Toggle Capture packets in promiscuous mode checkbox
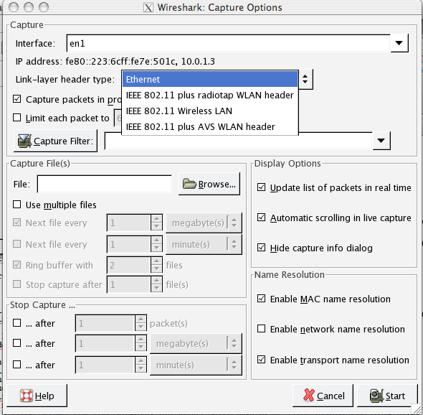 pos(16,99)
